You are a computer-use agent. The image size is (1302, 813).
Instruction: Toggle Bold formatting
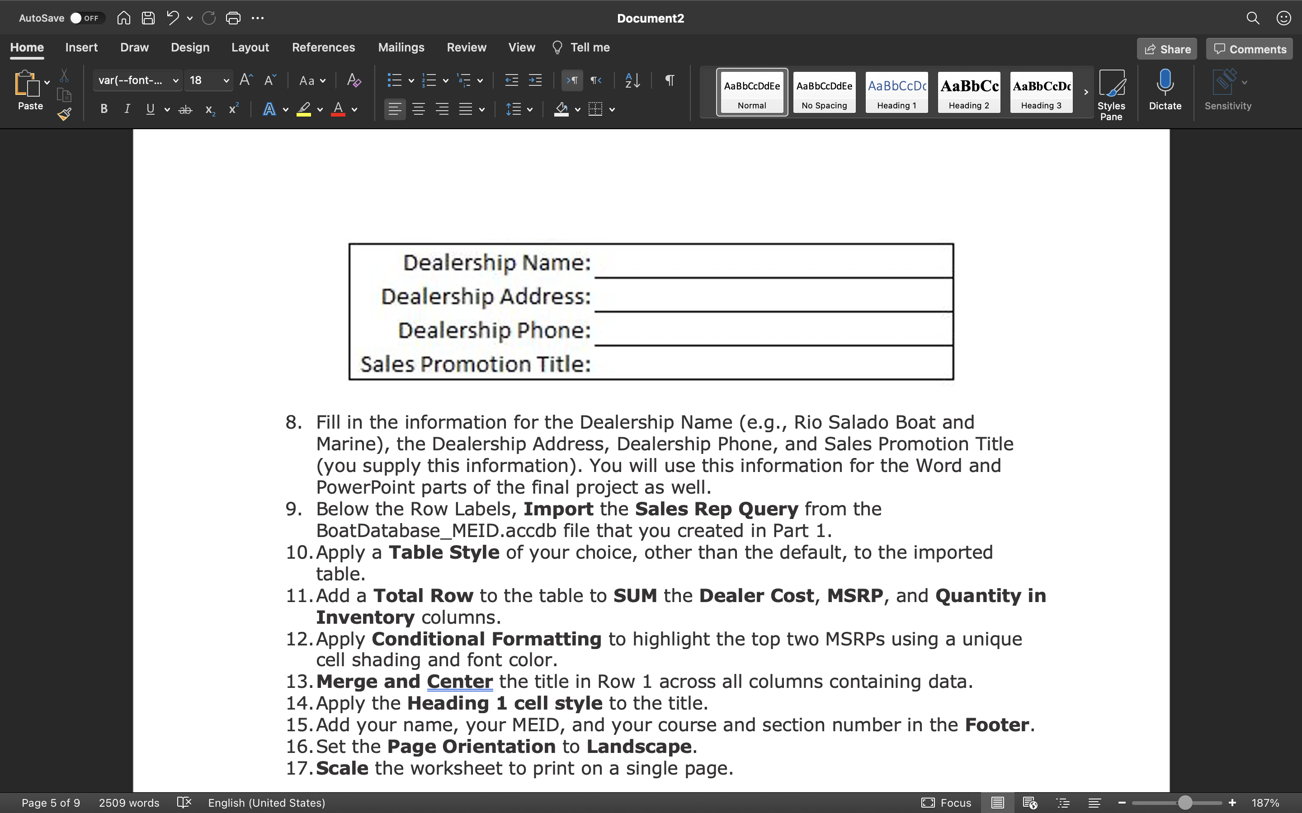click(104, 110)
